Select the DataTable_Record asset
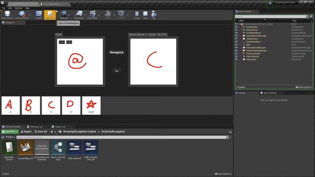315x177 pixels. [x=9, y=150]
